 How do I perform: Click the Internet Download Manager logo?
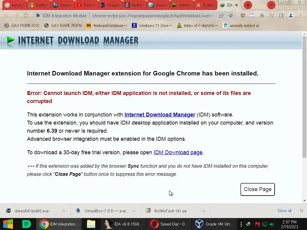click(x=73, y=40)
